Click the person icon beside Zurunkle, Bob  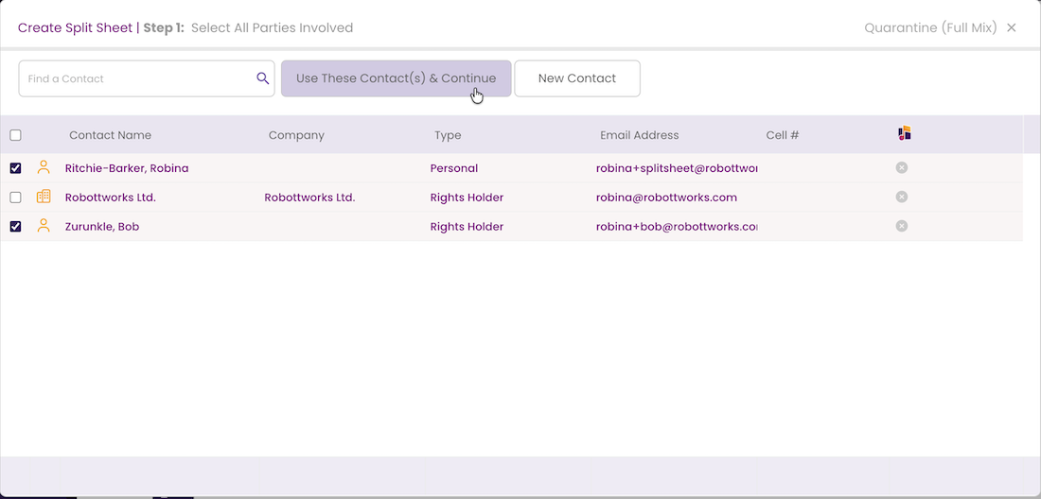(x=44, y=226)
